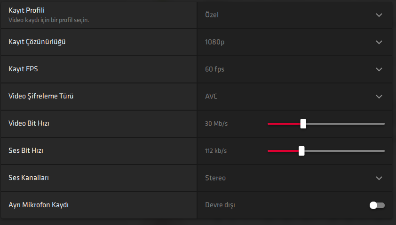Click the Video Bit Hızı slider handle

coord(303,124)
